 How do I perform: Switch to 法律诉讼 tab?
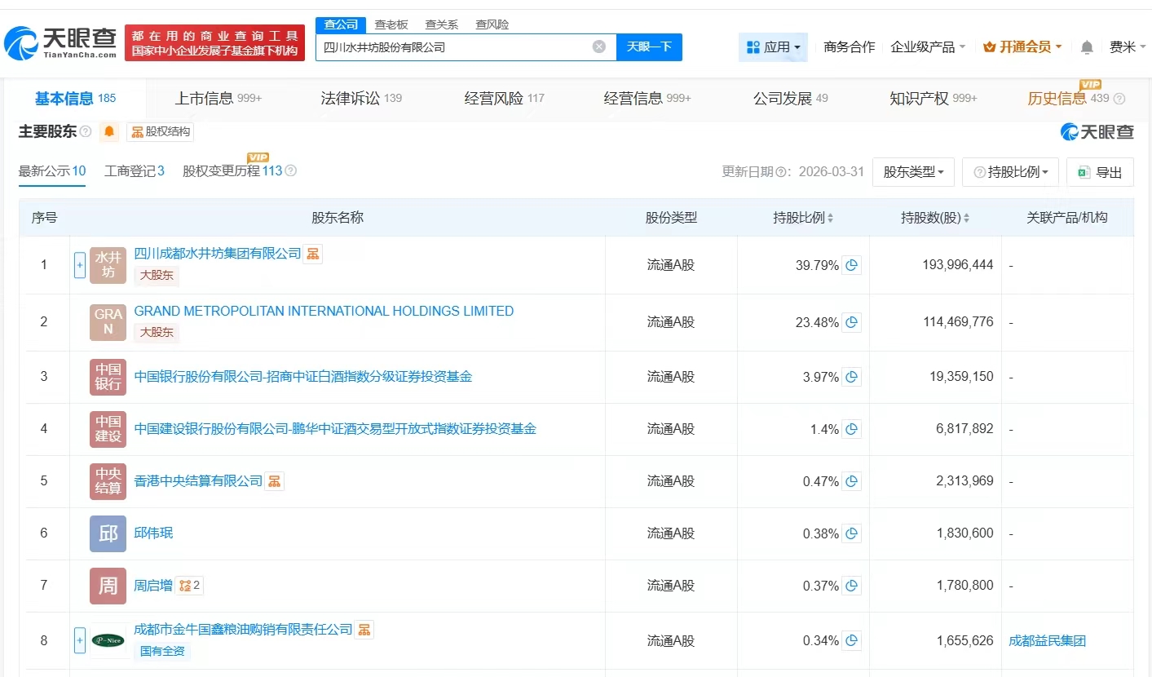click(x=361, y=99)
